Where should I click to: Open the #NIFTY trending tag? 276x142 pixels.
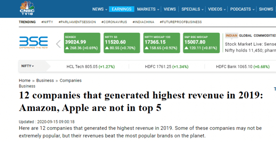pos(47,22)
